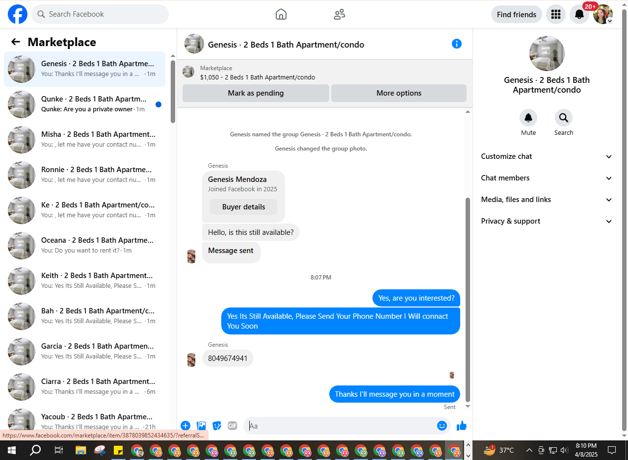Choose a sticker icon in composer
This screenshot has width=628, height=460.
[217, 426]
